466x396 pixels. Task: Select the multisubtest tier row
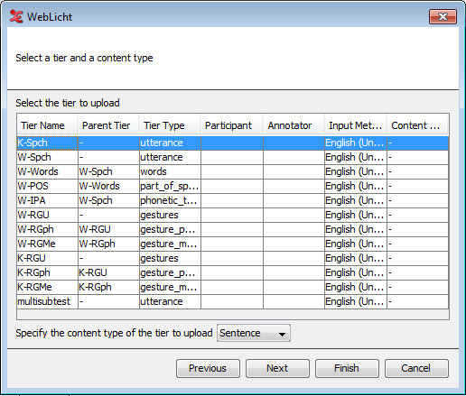click(233, 301)
